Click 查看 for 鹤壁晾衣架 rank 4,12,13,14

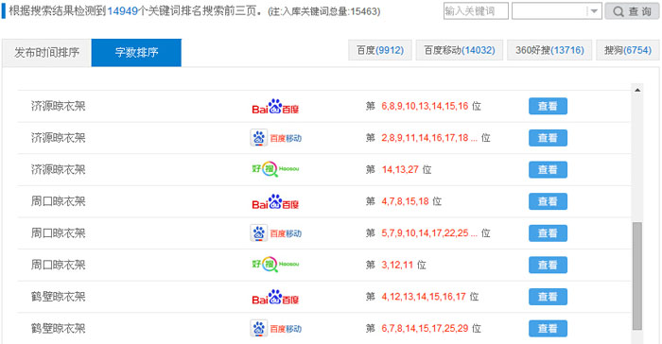tap(548, 297)
